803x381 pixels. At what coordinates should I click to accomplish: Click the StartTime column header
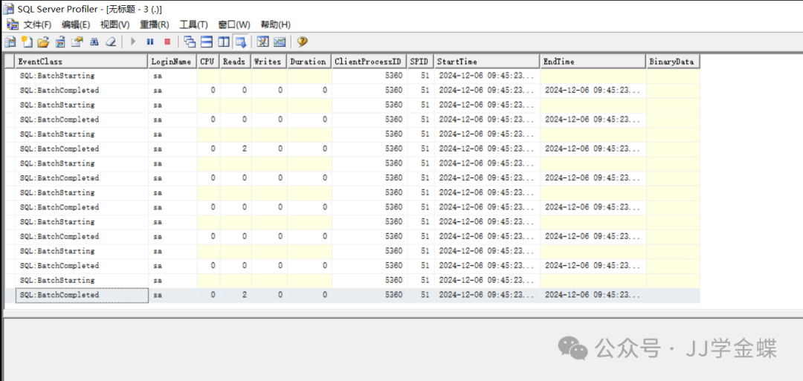487,62
